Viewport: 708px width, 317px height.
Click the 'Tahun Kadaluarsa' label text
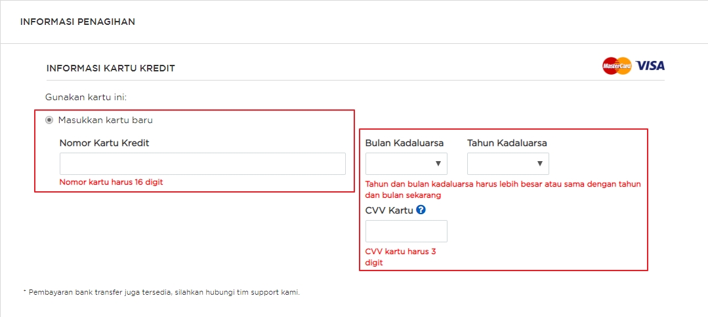tap(507, 143)
